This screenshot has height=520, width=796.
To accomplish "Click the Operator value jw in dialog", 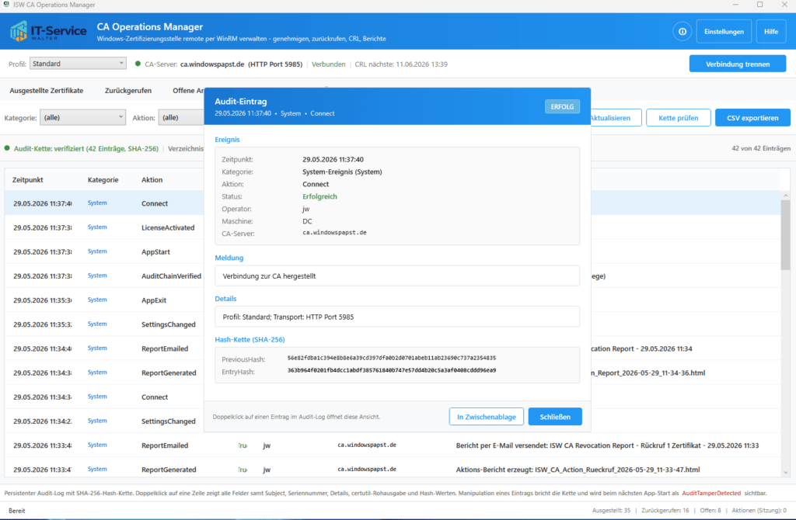I will [x=306, y=209].
